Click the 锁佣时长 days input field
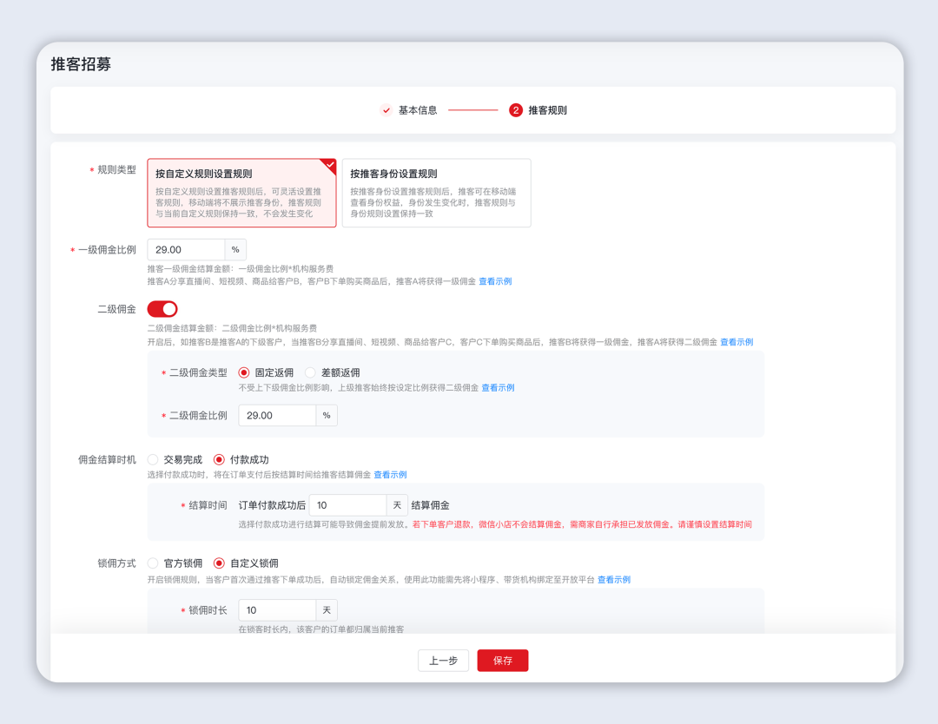 (277, 610)
